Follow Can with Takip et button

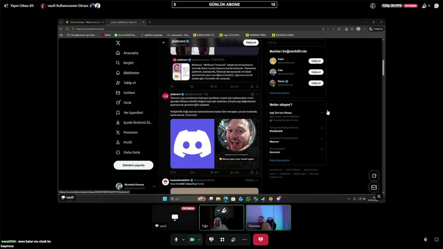pyautogui.click(x=316, y=72)
